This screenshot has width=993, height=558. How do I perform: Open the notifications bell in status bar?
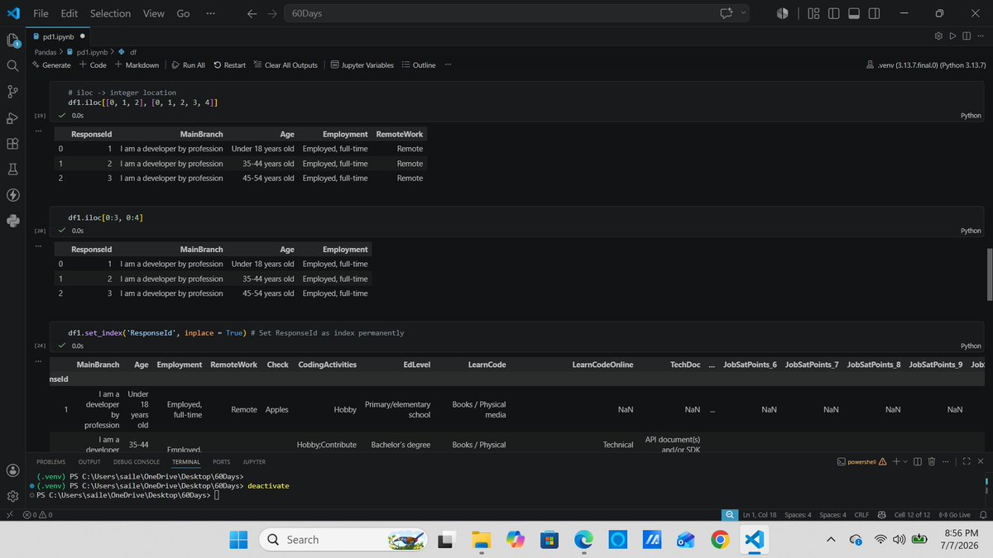coord(982,514)
